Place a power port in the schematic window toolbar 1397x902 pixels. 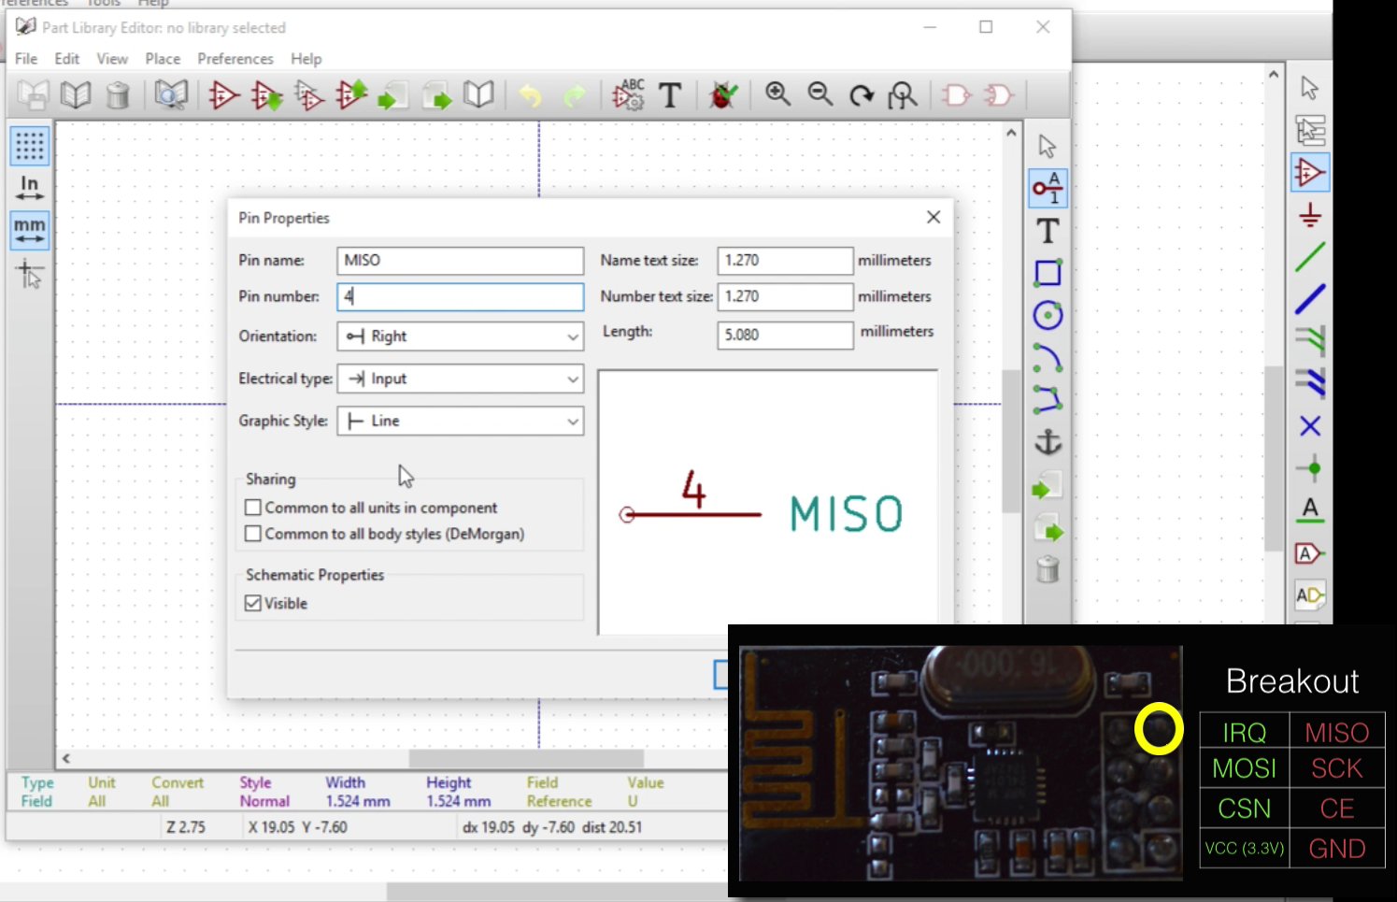(x=1310, y=216)
